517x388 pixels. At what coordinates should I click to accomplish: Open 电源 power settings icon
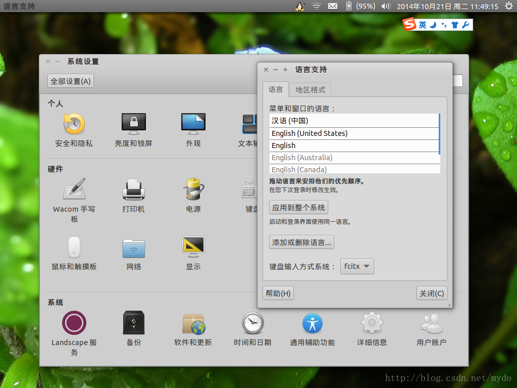pos(193,189)
